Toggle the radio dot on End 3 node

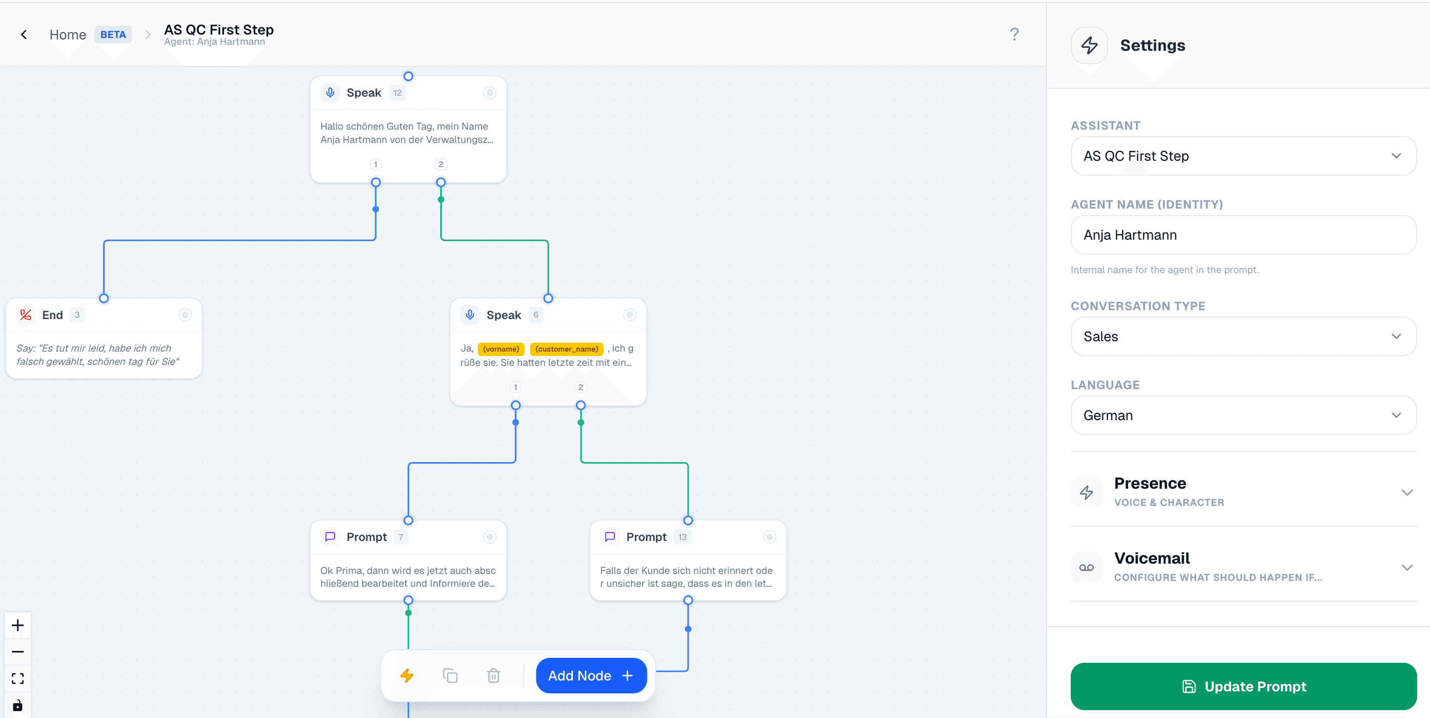pyautogui.click(x=186, y=315)
